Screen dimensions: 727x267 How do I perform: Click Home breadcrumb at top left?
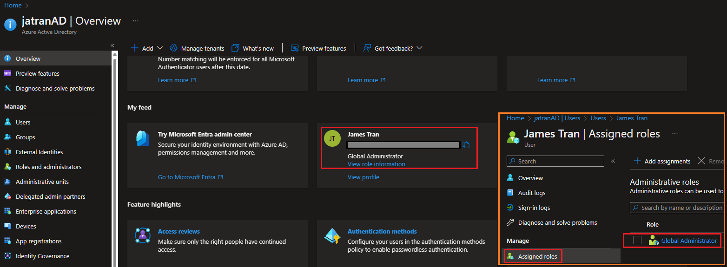(13, 5)
